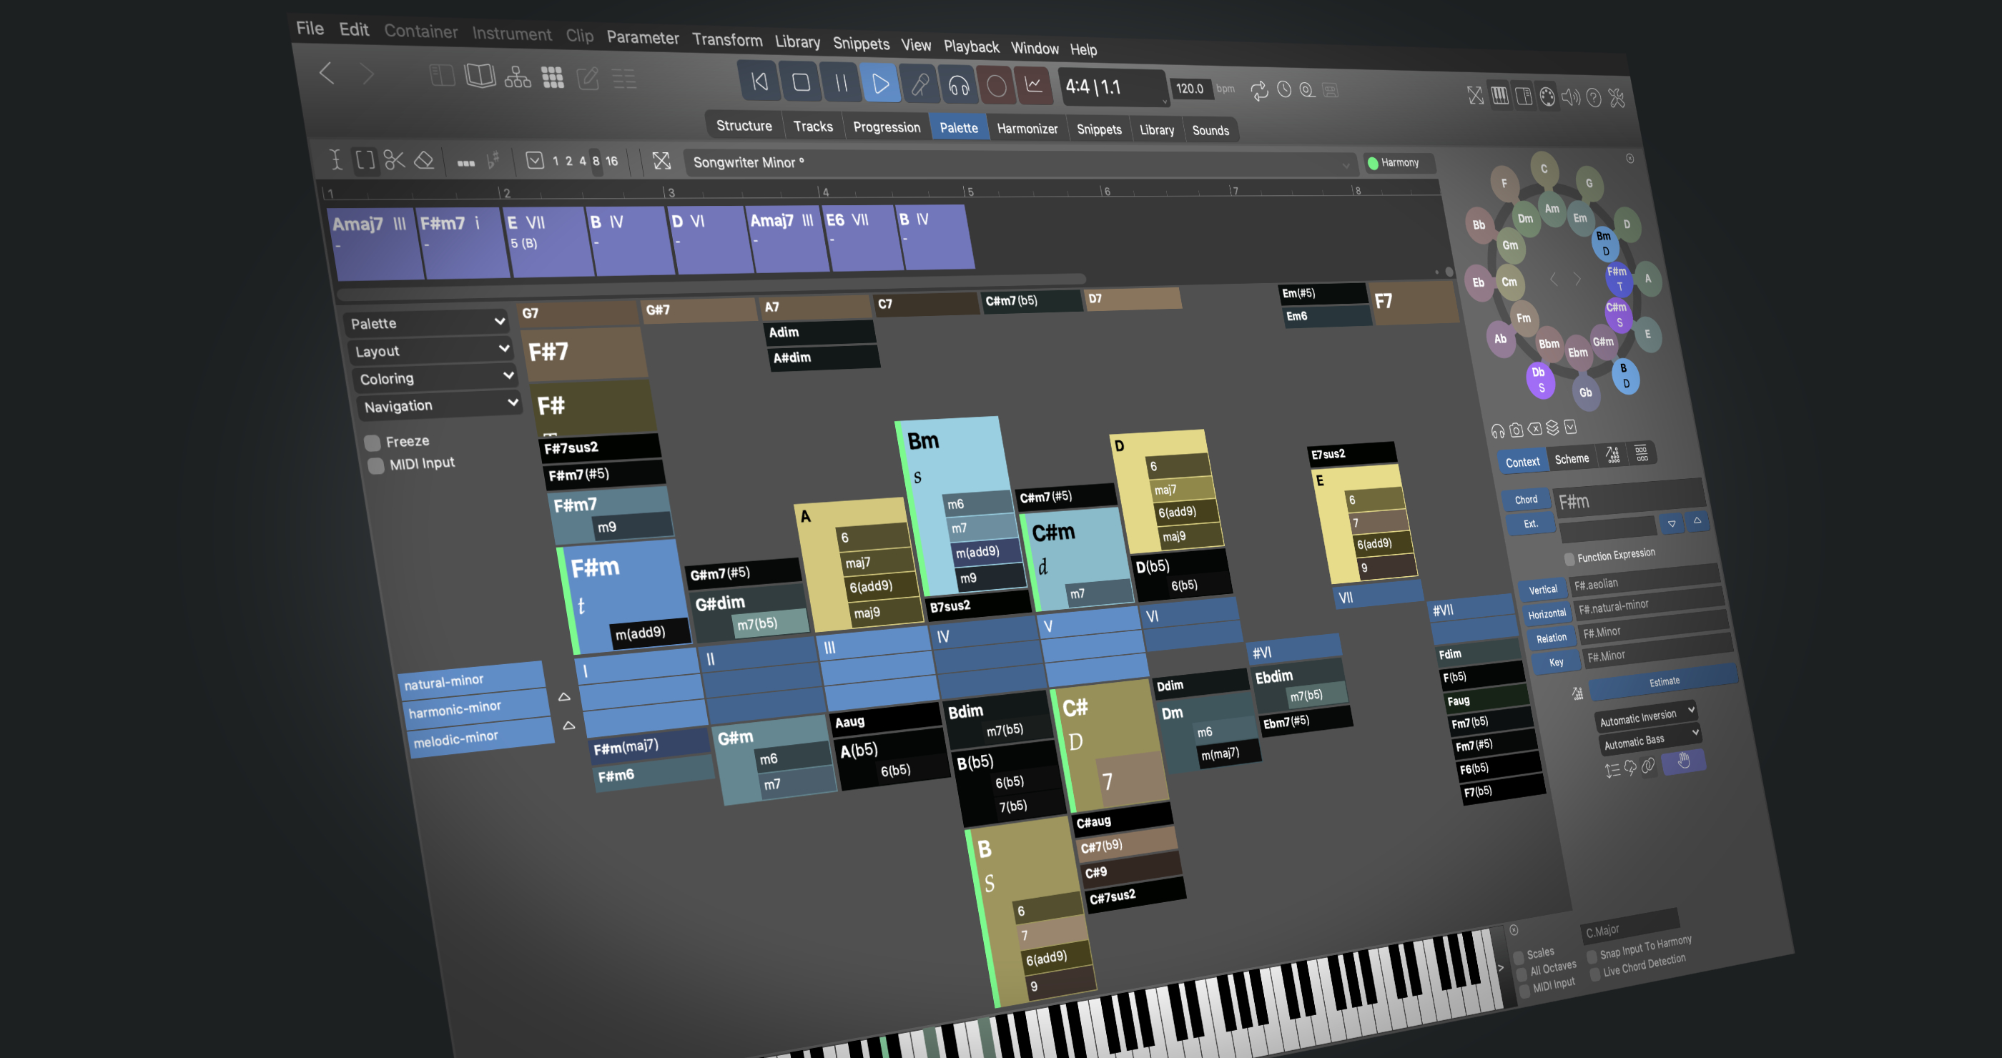This screenshot has width=2002, height=1058.
Task: Click the metronome pencil icon in the transport
Action: [x=919, y=84]
